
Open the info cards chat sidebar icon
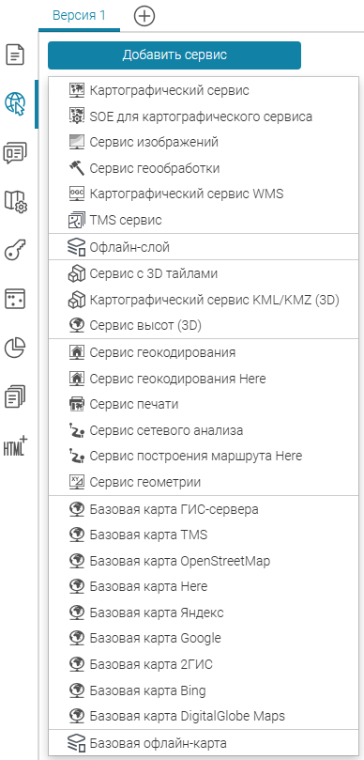click(x=15, y=152)
